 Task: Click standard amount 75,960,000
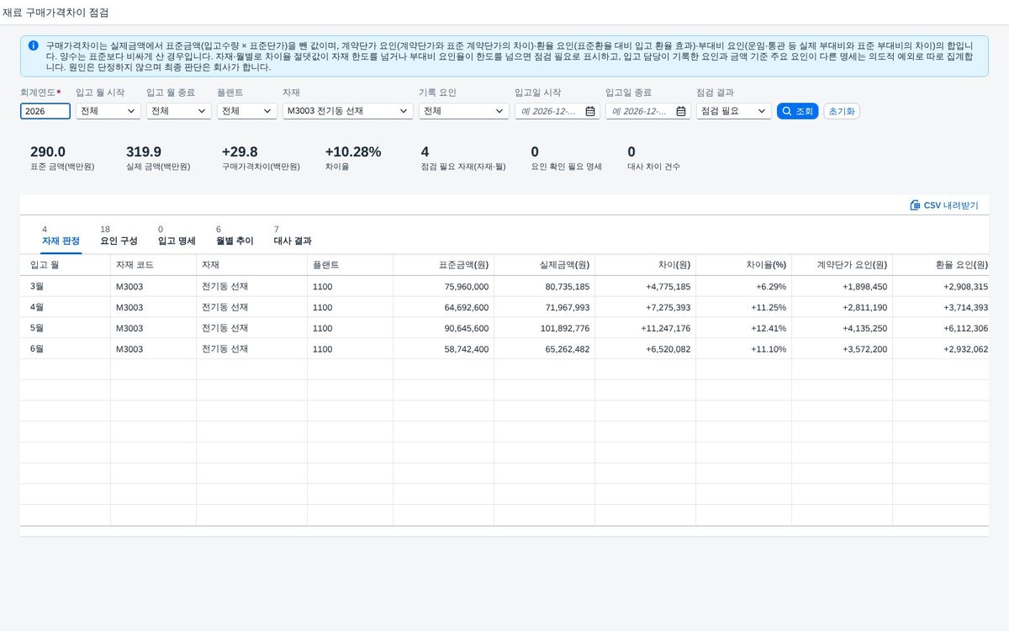click(x=467, y=287)
